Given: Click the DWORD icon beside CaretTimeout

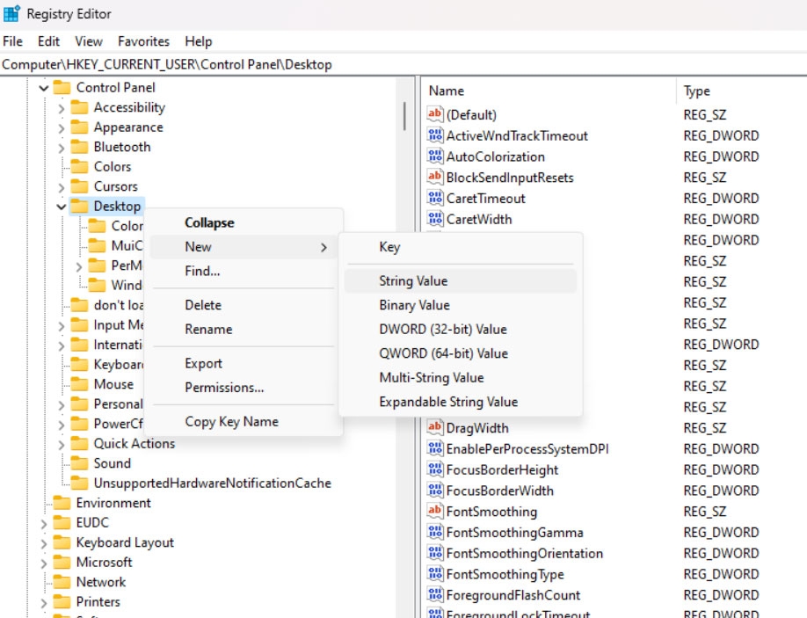Looking at the screenshot, I should 435,198.
